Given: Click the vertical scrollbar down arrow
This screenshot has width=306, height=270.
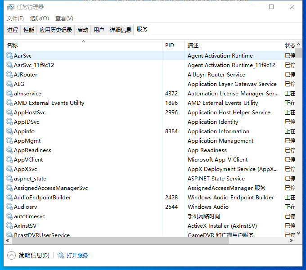Looking at the screenshot, I should [x=298, y=233].
